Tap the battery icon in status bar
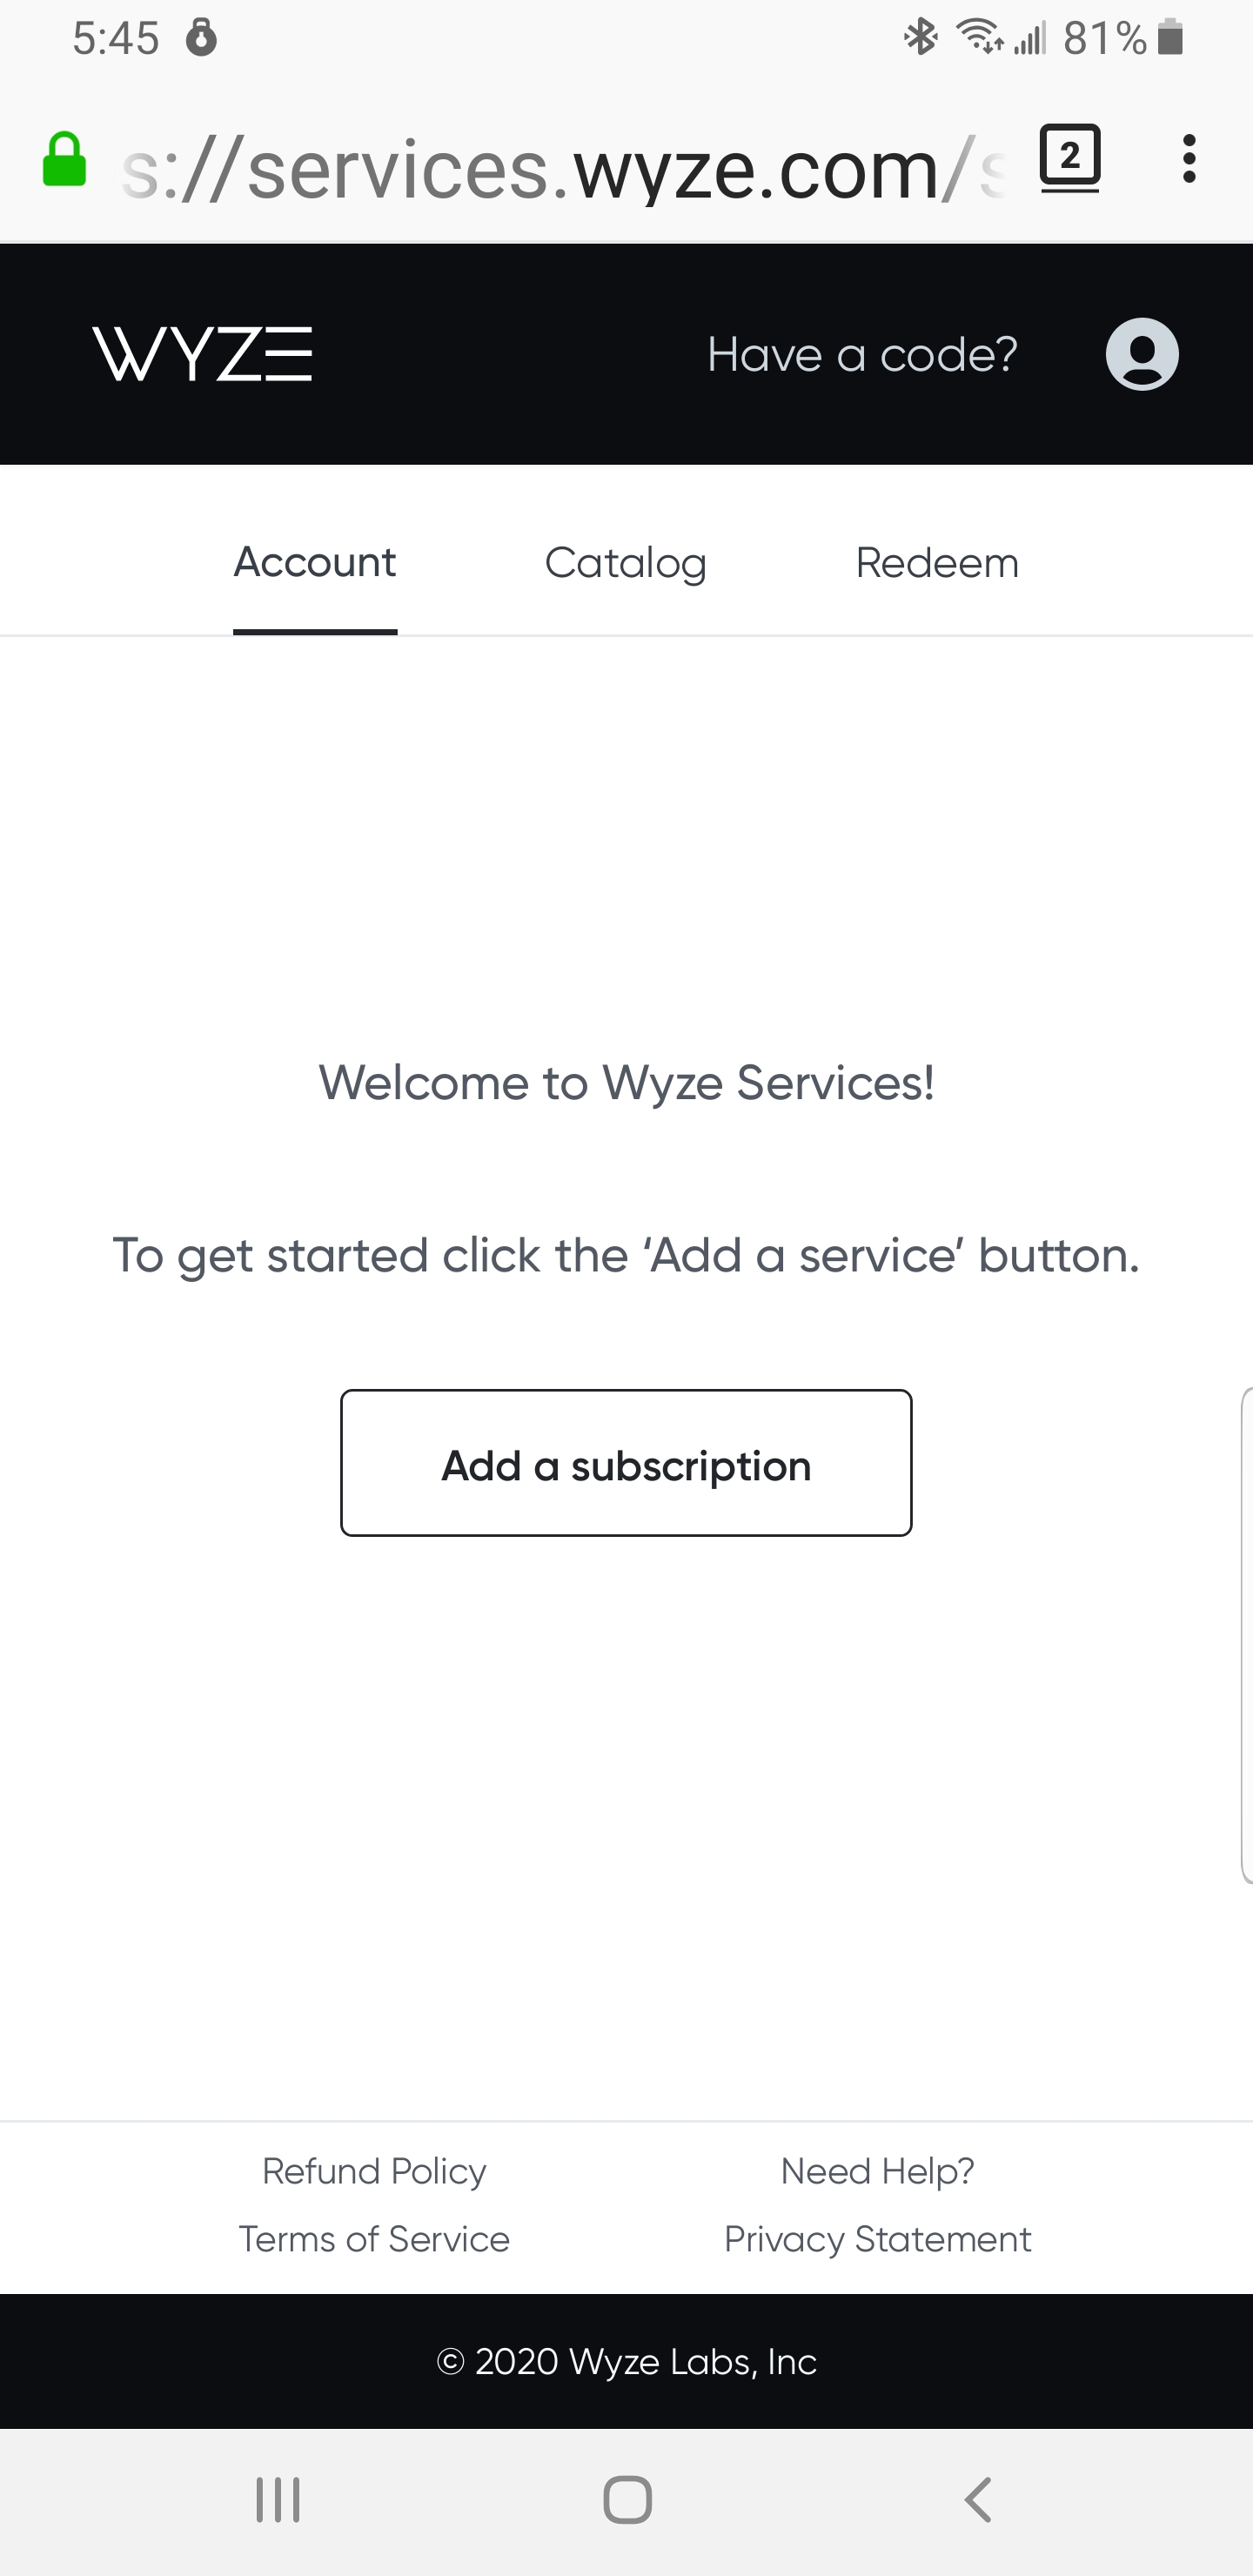 pos(1170,39)
